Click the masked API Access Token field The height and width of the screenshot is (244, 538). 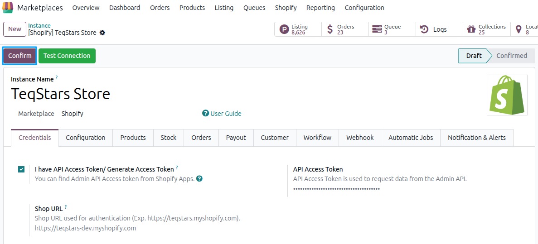coord(336,189)
